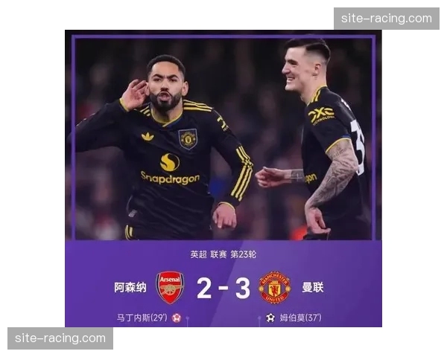The image size is (447, 357).
Task: Click Arsenal's score digit 2
Action: (204, 288)
